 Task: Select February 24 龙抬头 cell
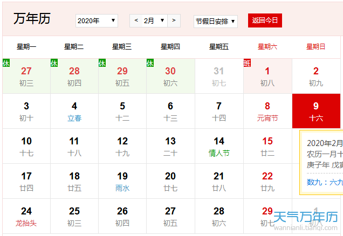[26, 216]
